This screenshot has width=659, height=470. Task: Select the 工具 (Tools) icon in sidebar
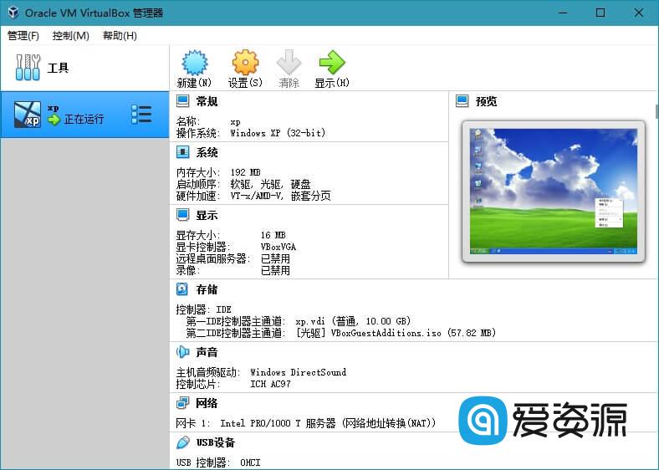(28, 68)
